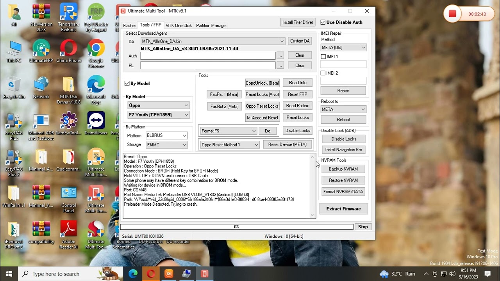Open Recycle Bin on desktop
This screenshot has height=281, width=500.
click(x=14, y=87)
